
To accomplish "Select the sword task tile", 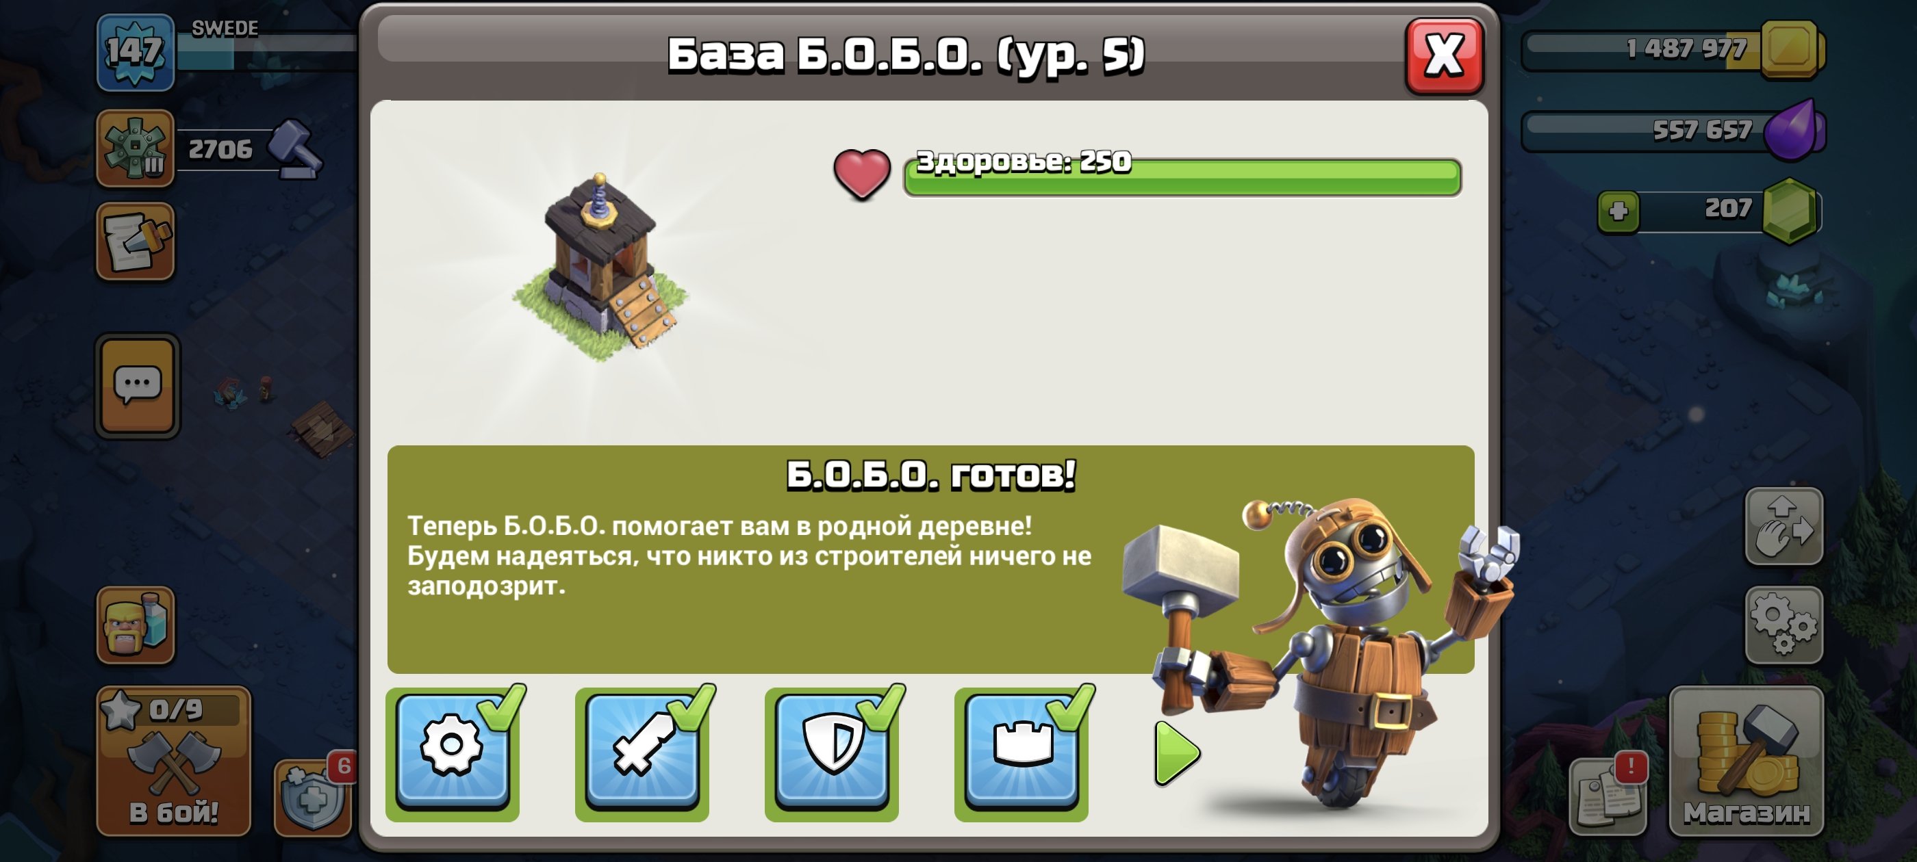I will tap(642, 753).
